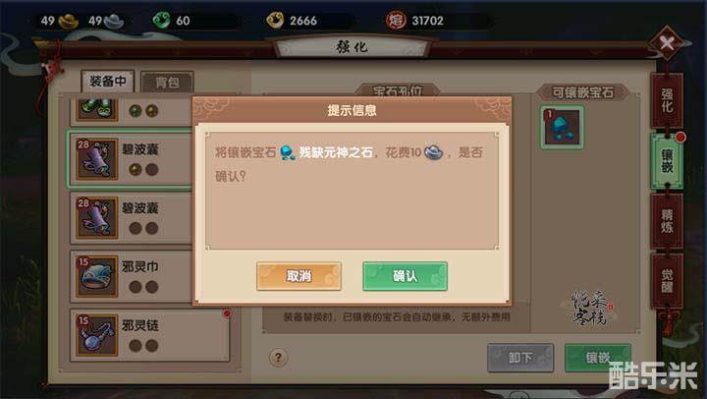Select the blue gem in 可镶嵌宝石

[x=562, y=128]
